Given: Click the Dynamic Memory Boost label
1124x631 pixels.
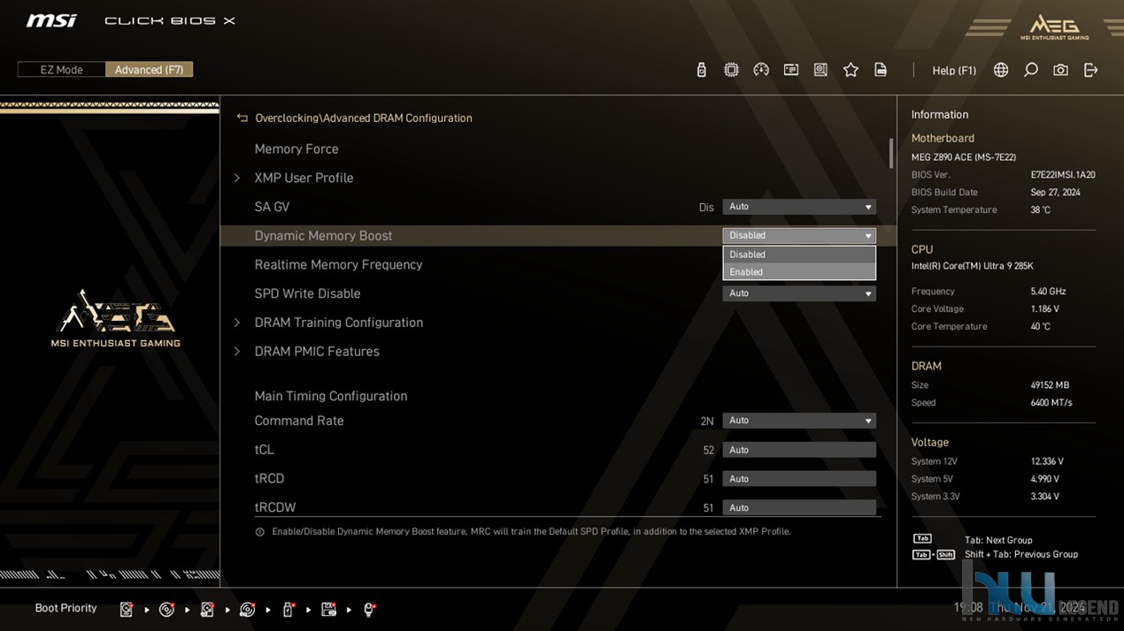Looking at the screenshot, I should [x=323, y=236].
